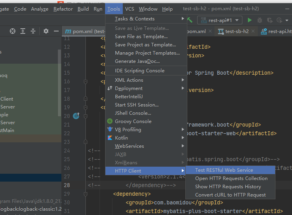Viewport: 292px width, 215px height.
Task: Select Start SSH Session...
Action: (x=146, y=105)
